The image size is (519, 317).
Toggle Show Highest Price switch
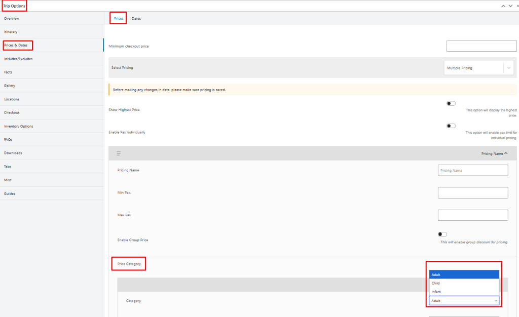[x=451, y=103]
